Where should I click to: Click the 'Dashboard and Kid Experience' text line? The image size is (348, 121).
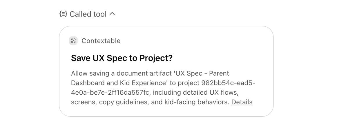pos(119,83)
